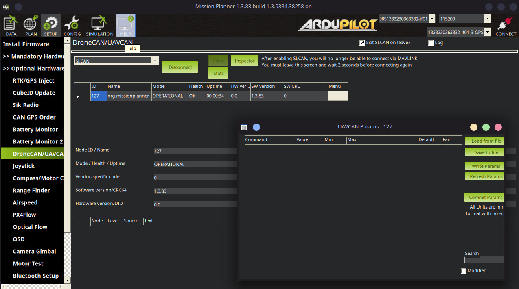Screen dimensions: 519x289
Task: Open the PLAN flight planner icon
Action: click(31, 26)
